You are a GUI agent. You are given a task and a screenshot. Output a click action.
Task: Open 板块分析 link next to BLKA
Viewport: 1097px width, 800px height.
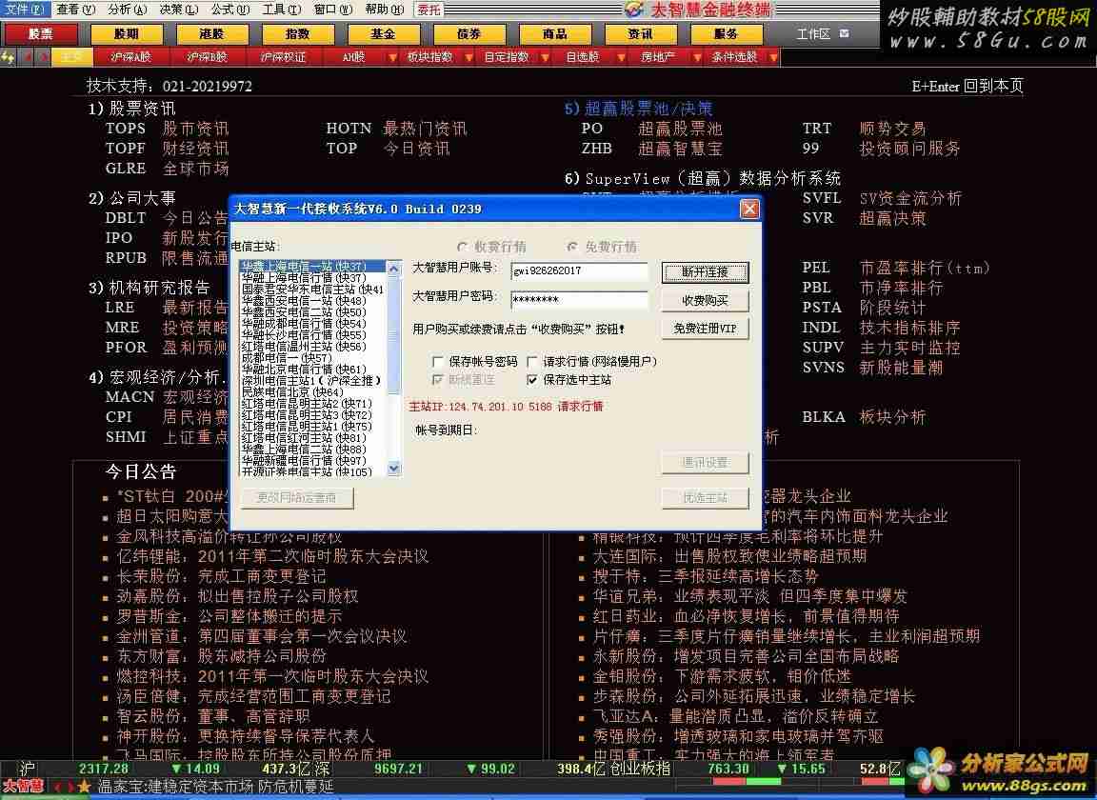click(x=892, y=417)
